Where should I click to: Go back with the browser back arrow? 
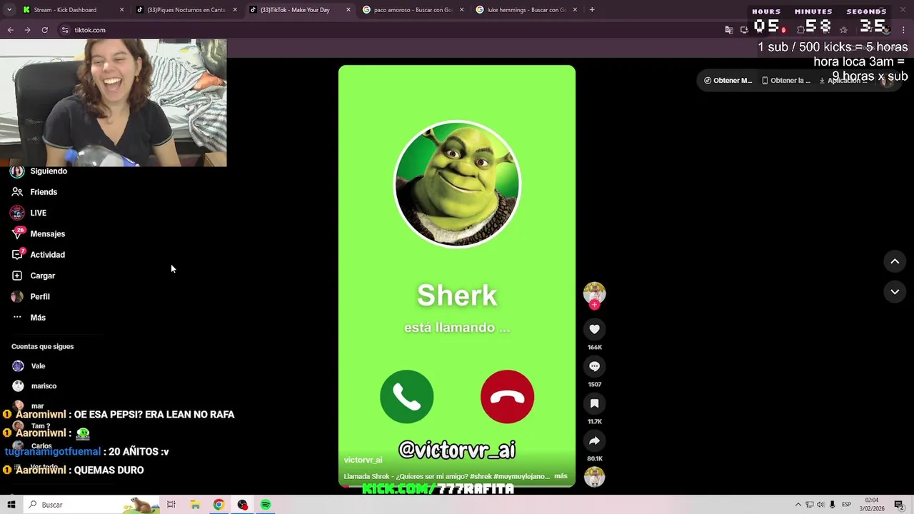coord(10,30)
